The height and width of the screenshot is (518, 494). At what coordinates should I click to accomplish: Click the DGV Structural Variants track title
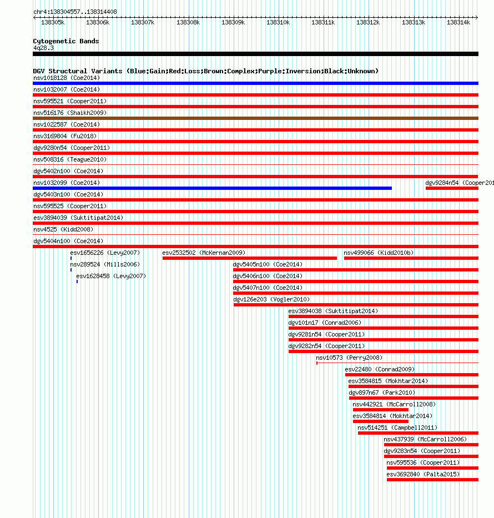206,71
